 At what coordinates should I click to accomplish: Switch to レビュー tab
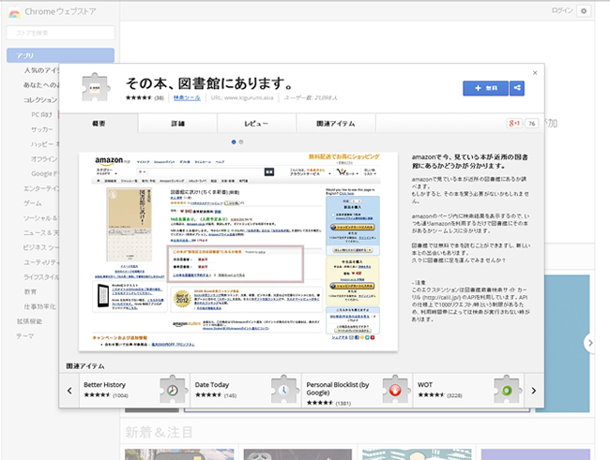pyautogui.click(x=257, y=124)
